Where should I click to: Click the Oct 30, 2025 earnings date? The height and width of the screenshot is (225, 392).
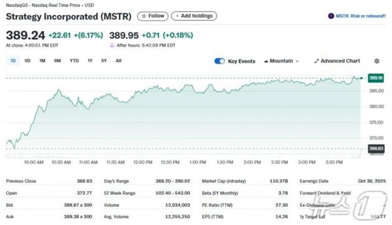tap(372, 181)
